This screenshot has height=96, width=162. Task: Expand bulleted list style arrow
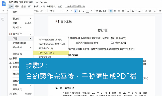tap(143, 11)
